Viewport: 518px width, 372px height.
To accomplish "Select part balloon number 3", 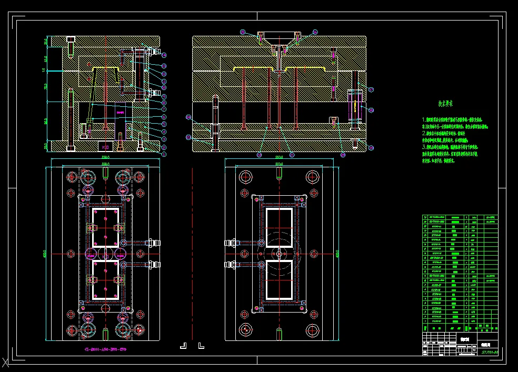I will click(x=164, y=139).
